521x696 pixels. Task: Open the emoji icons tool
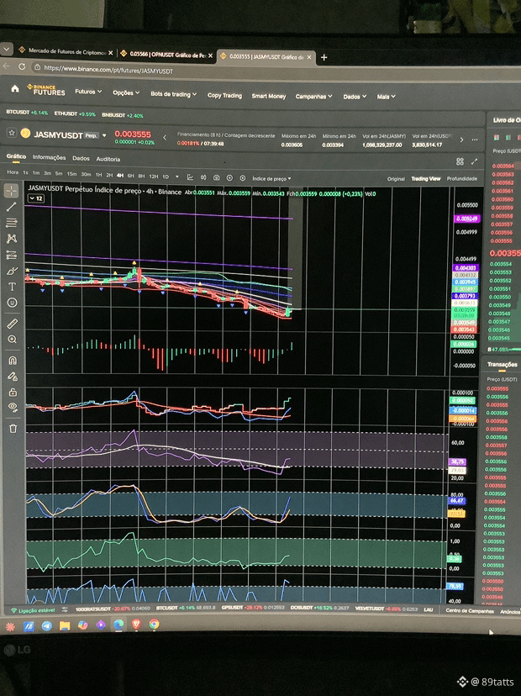[x=13, y=303]
